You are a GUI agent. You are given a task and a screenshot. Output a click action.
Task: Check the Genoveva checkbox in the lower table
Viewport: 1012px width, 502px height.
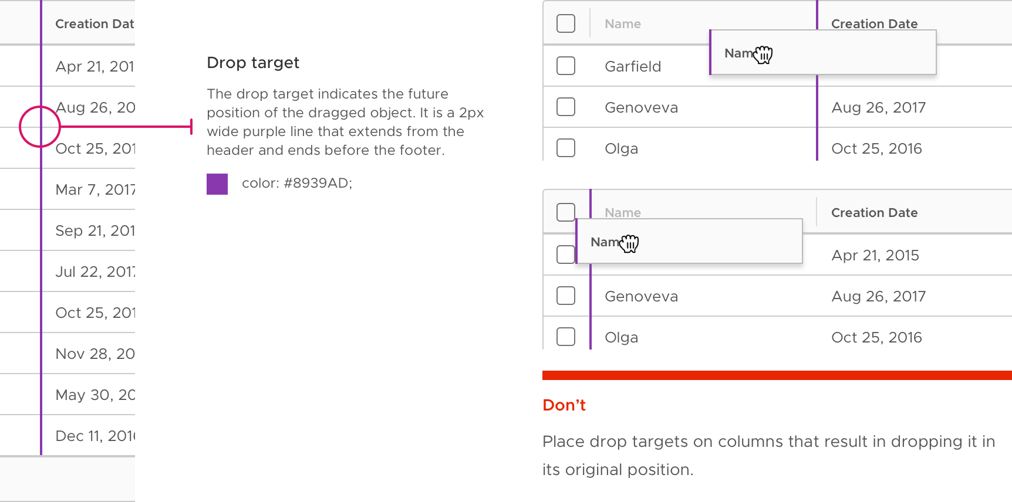click(566, 296)
